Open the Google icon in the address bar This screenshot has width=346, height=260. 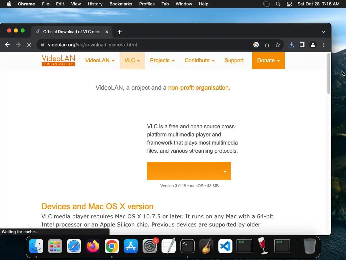point(256,45)
